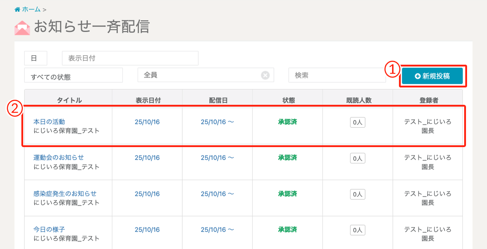
Task: Click 0人 read count for 本日の活動
Action: (x=357, y=123)
